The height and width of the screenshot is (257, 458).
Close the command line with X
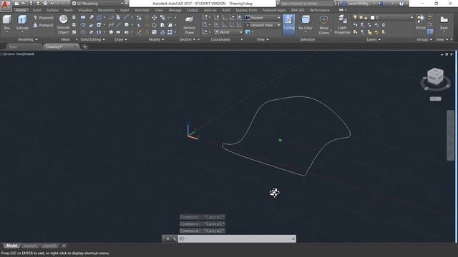167,239
